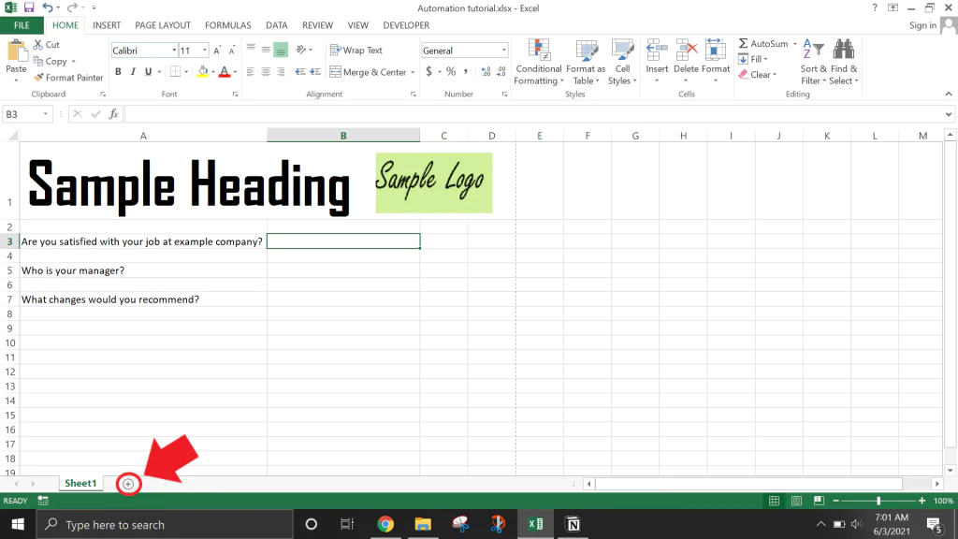Open the General number format dropdown
Image resolution: width=958 pixels, height=539 pixels.
pos(503,51)
